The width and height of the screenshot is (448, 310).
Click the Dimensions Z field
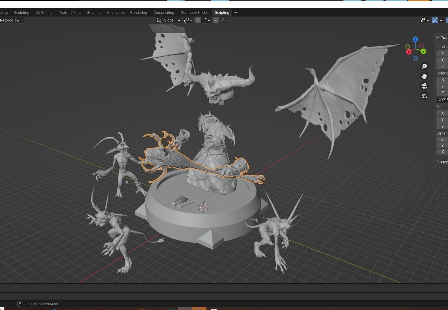[x=442, y=152]
